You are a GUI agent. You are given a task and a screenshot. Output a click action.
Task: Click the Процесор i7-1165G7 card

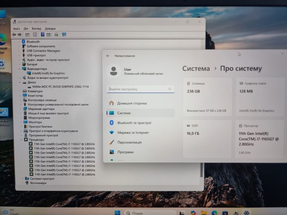point(259,139)
